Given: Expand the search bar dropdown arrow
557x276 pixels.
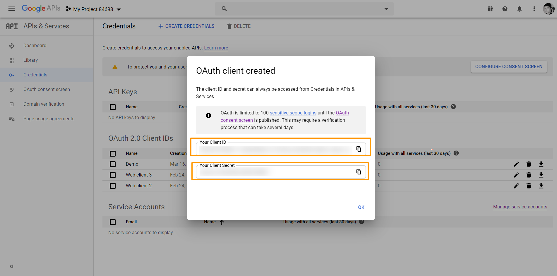Looking at the screenshot, I should coord(386,9).
